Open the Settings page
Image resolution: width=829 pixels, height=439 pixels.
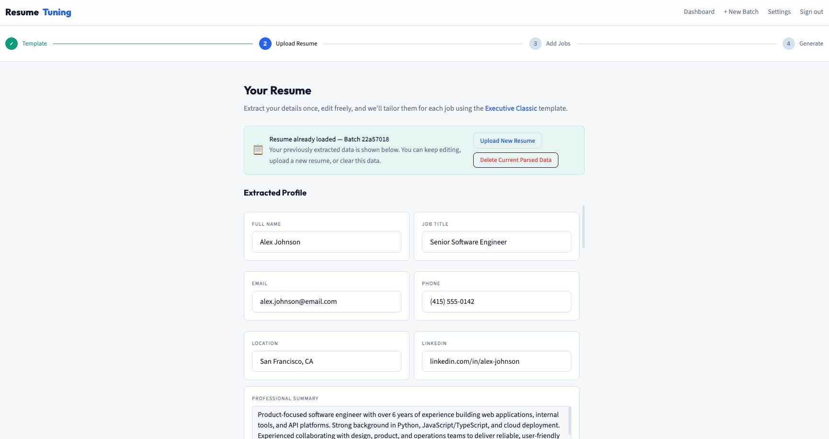coord(779,12)
